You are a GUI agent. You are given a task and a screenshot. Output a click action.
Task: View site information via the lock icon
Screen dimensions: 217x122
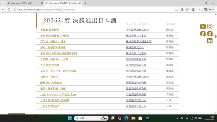(15, 9)
